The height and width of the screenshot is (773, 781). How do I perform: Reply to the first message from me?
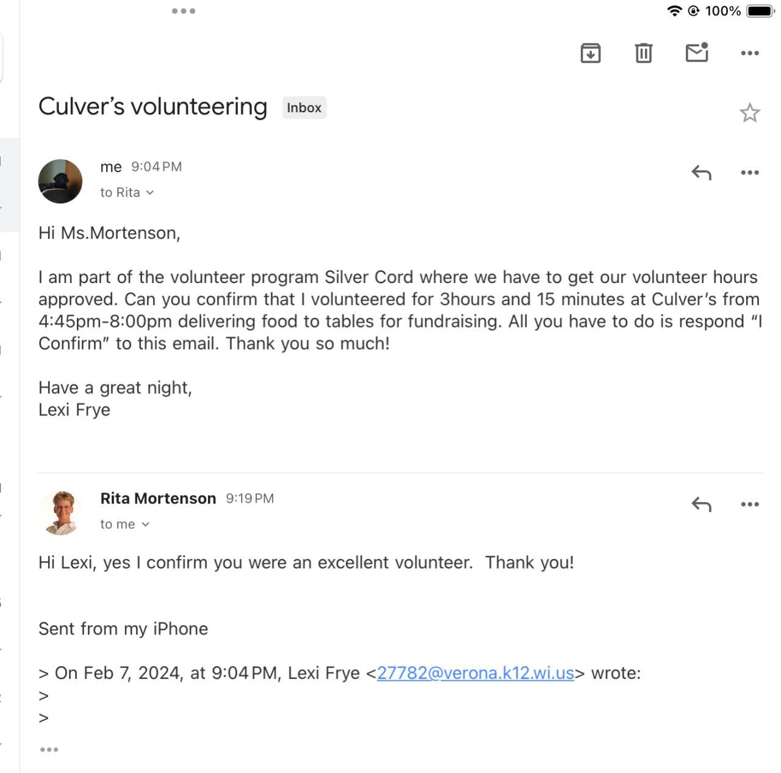701,173
